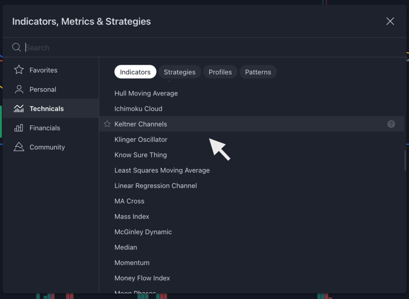The height and width of the screenshot is (299, 409).
Task: Add Least Squares Moving Average indicator
Action: coord(251,170)
